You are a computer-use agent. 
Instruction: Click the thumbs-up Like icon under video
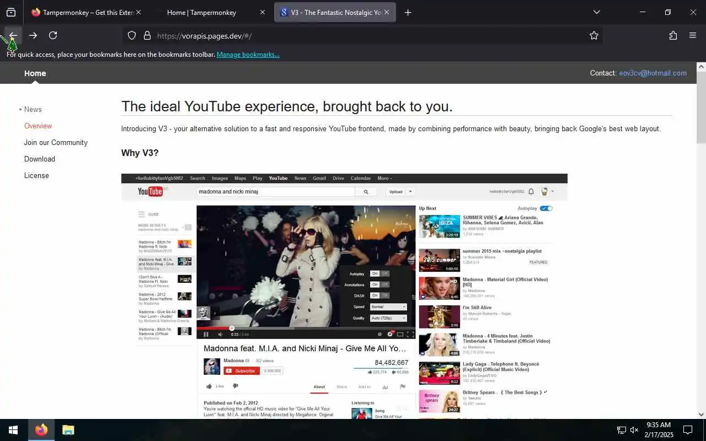pyautogui.click(x=209, y=386)
